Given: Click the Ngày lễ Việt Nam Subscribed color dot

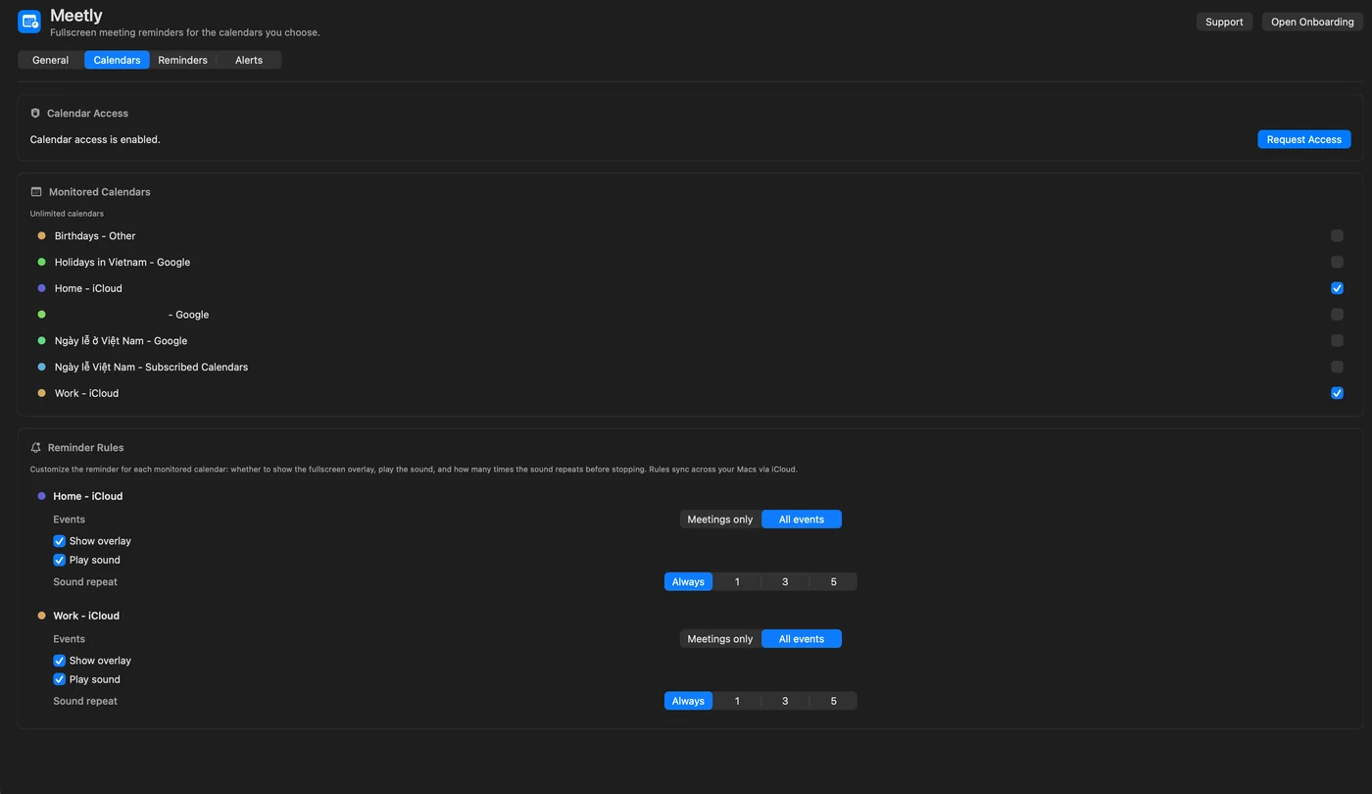Looking at the screenshot, I should (x=41, y=368).
